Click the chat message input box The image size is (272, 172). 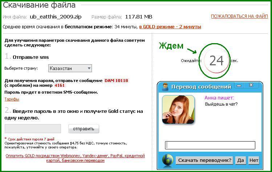point(210,145)
